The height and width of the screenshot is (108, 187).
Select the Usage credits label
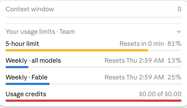(26, 94)
